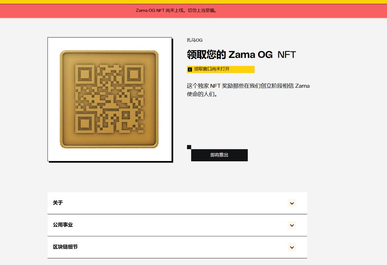This screenshot has height=265, width=387.
Task: Open the 区块链细节 accordion row title
Action: tap(65, 247)
